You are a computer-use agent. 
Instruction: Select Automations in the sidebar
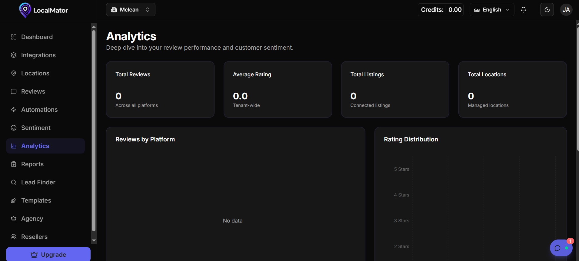(x=45, y=110)
